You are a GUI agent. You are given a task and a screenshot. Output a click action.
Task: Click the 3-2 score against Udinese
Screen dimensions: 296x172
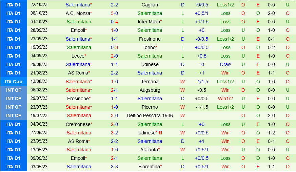pyautogui.click(x=114, y=133)
